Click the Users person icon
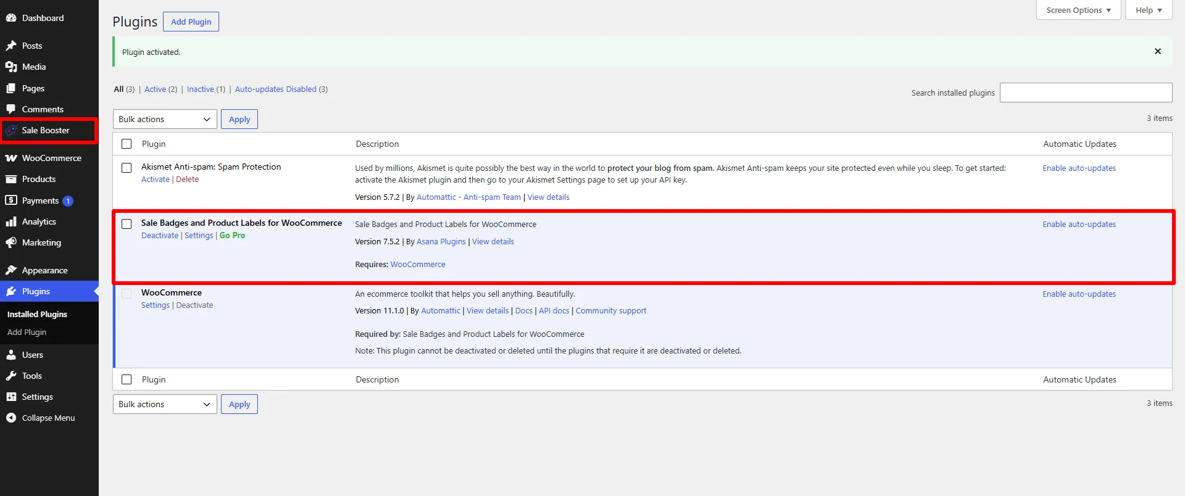The height and width of the screenshot is (496, 1185). 11,355
